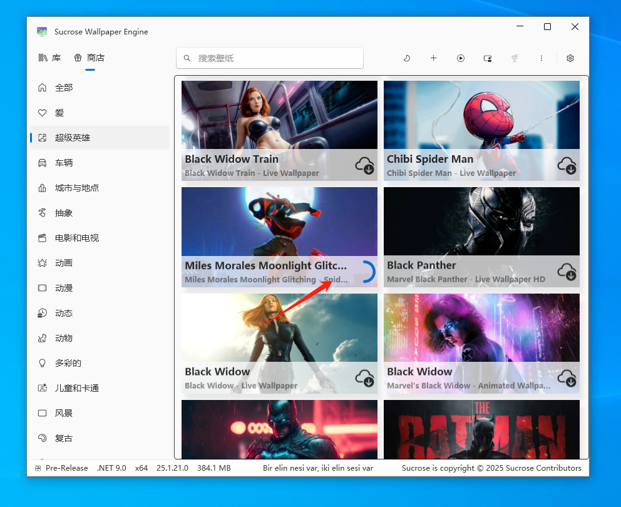Select the 动漫 category
The width and height of the screenshot is (621, 507).
100,288
